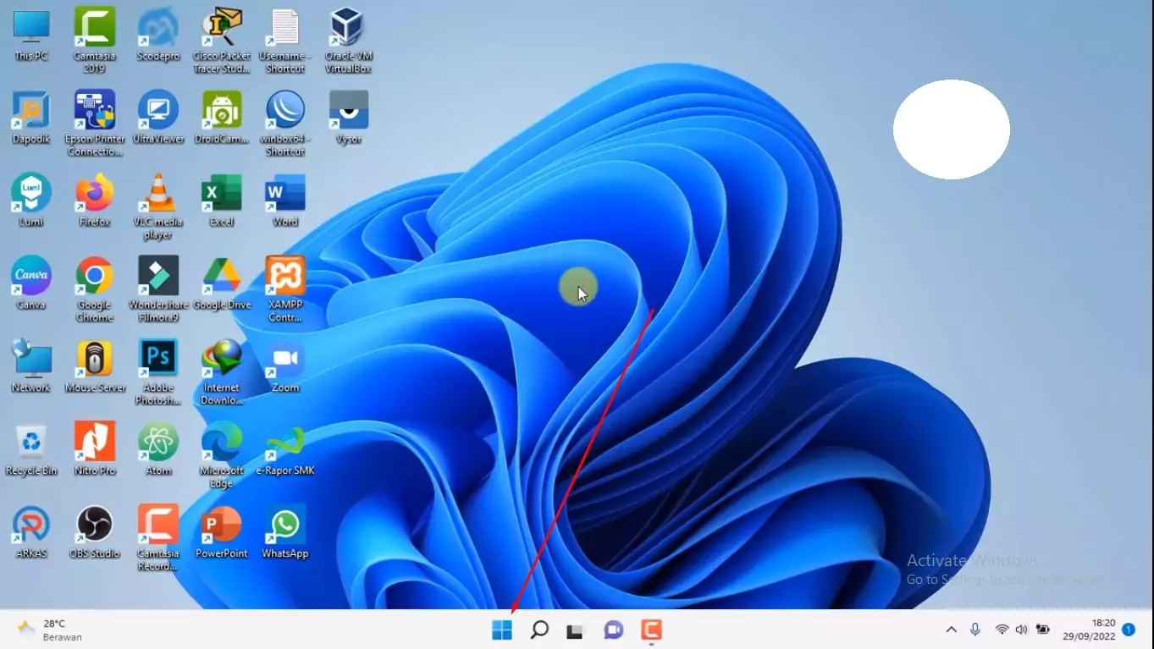The height and width of the screenshot is (649, 1154).
Task: Open Google Drive shortcut
Action: point(222,284)
